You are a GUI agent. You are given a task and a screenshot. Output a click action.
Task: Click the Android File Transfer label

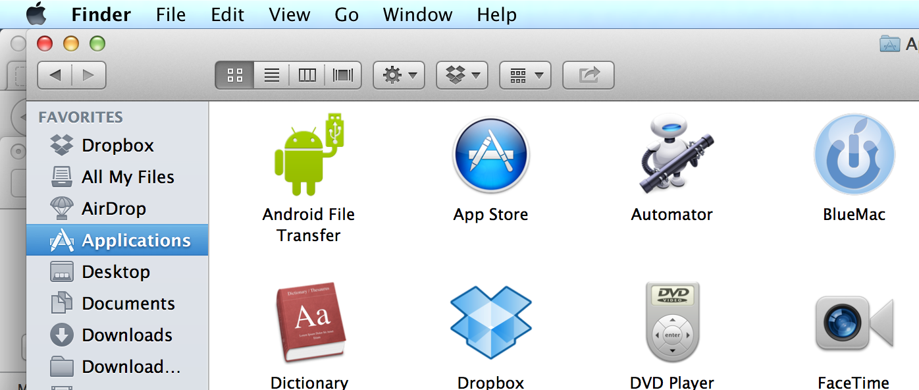tap(309, 225)
